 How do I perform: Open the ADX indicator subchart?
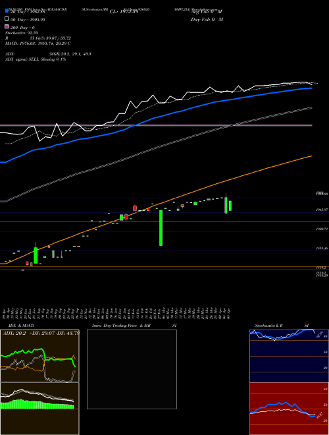[x=39, y=356]
